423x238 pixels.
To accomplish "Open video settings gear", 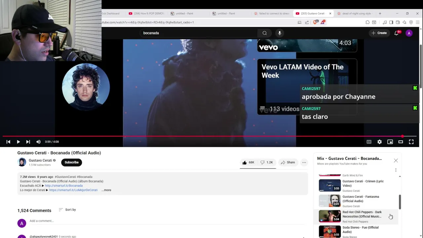I will pos(379,142).
